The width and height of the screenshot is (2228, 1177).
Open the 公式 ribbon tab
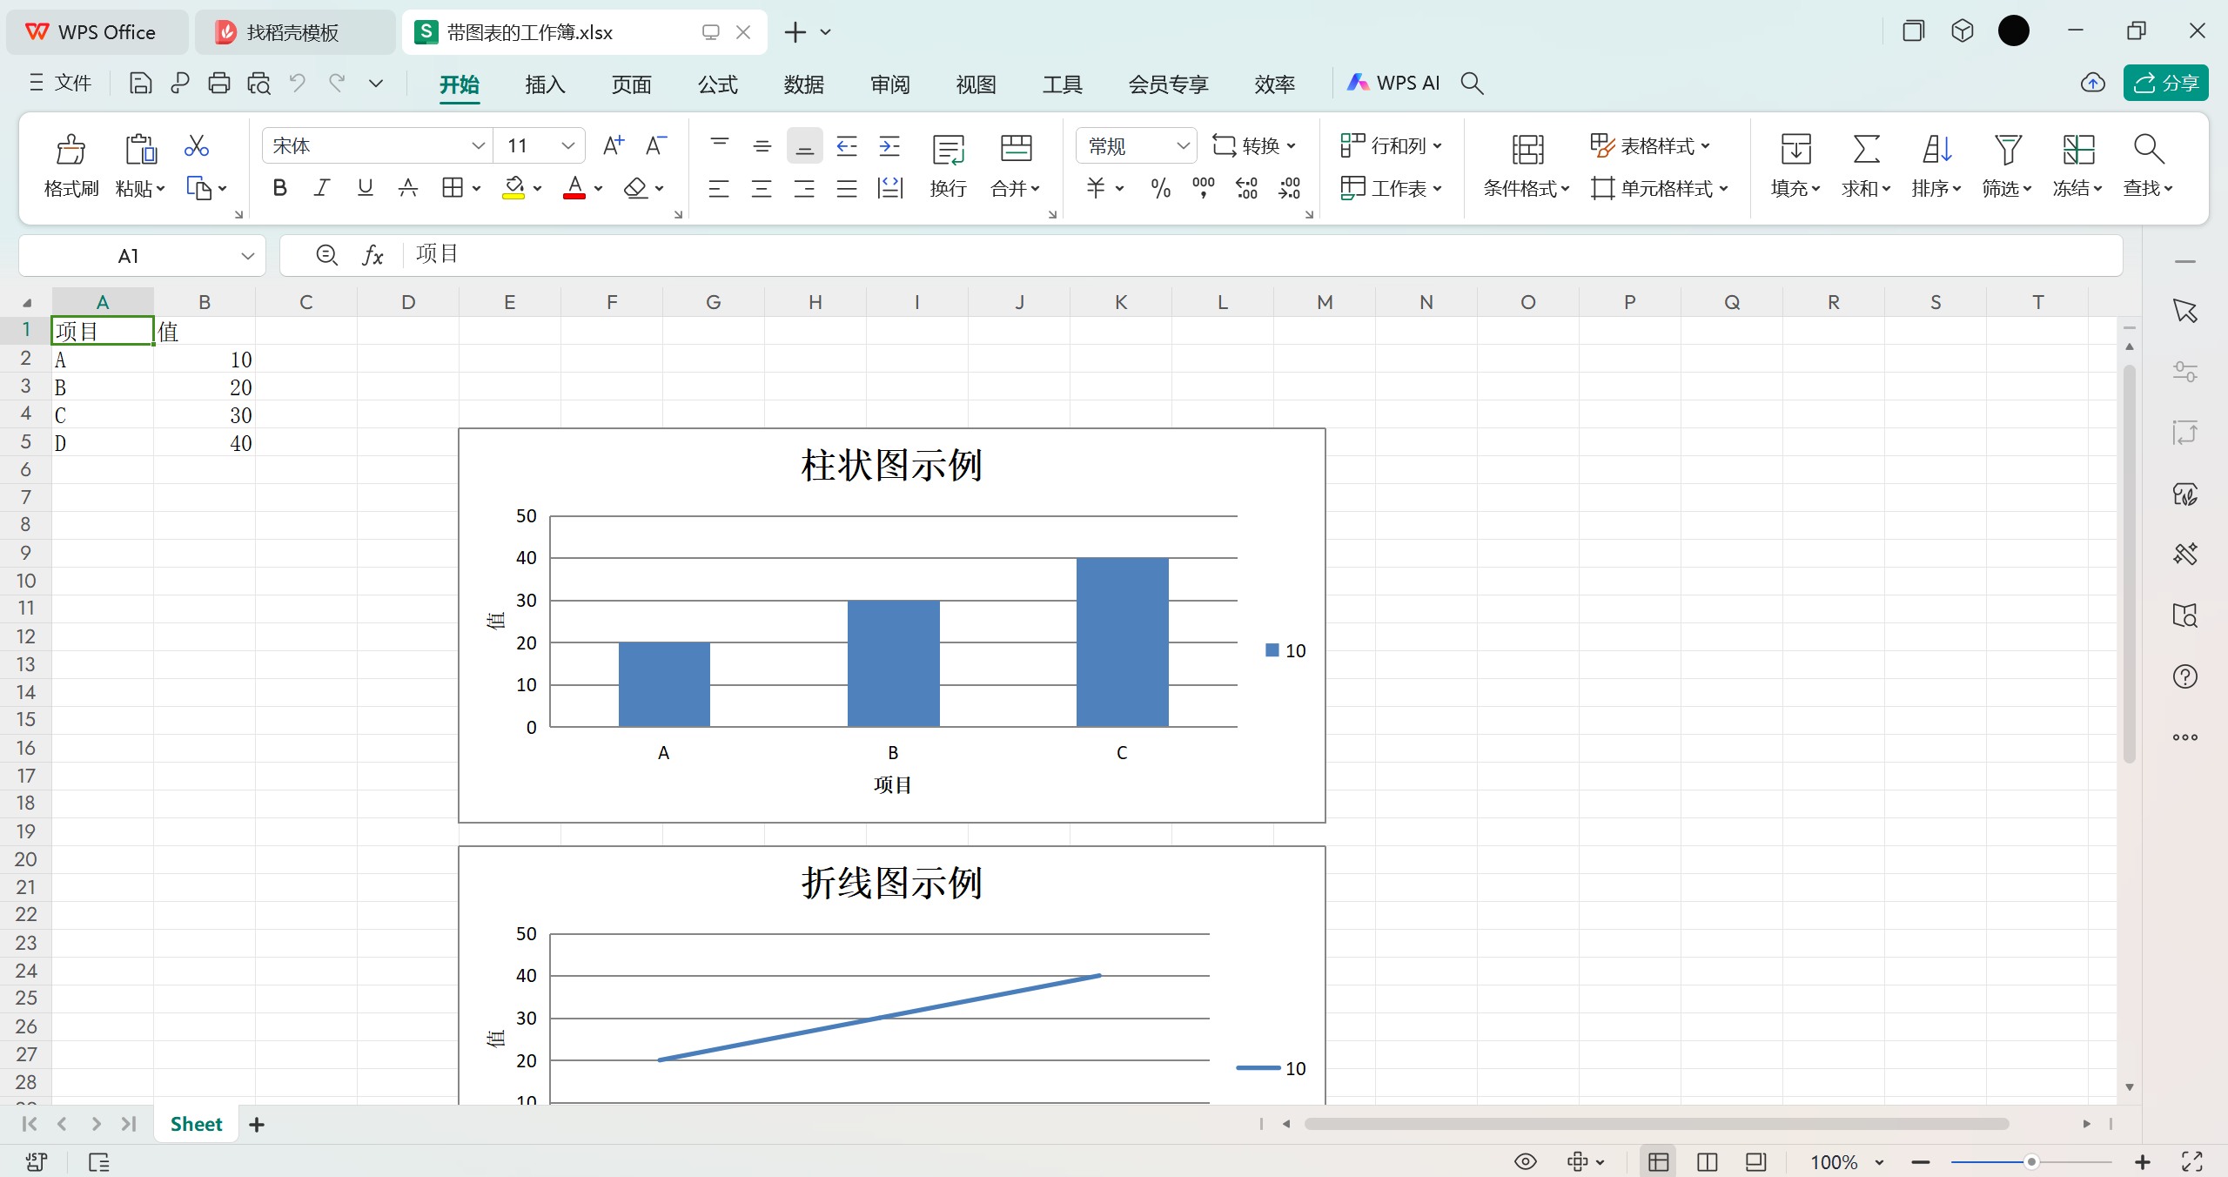717,84
